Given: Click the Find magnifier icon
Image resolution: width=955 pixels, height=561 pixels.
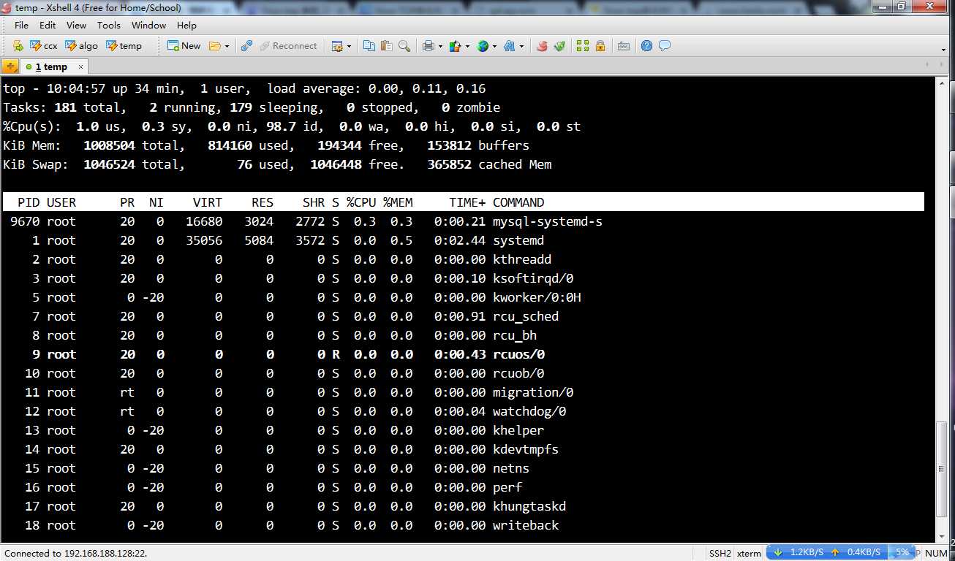Looking at the screenshot, I should [x=404, y=45].
